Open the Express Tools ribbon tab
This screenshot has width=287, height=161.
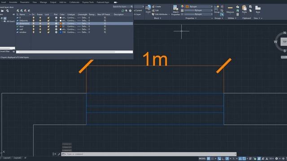click(88, 2)
